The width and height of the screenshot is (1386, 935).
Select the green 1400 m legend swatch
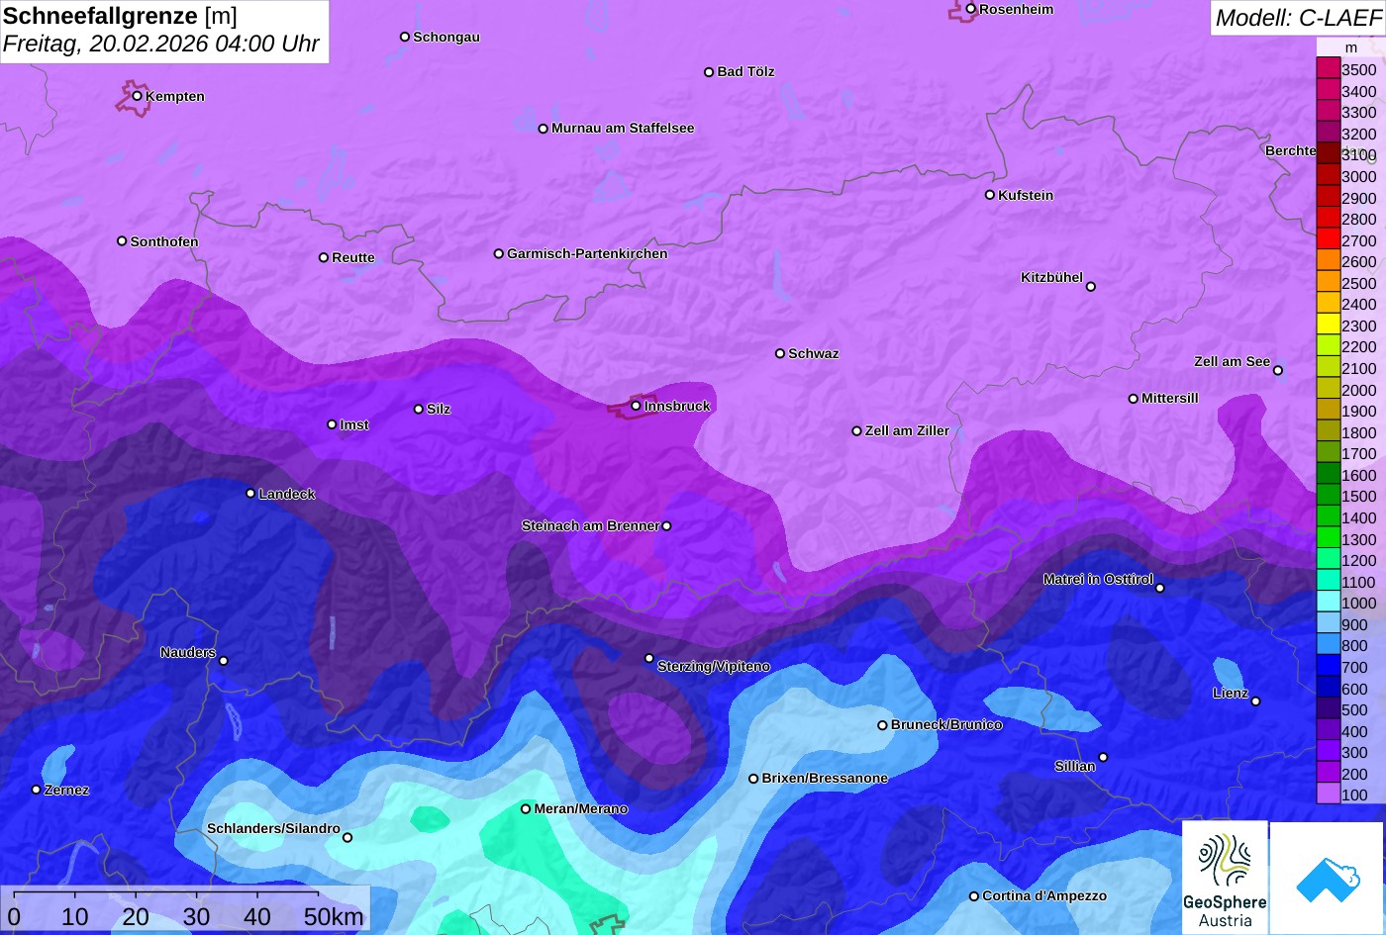point(1329,517)
